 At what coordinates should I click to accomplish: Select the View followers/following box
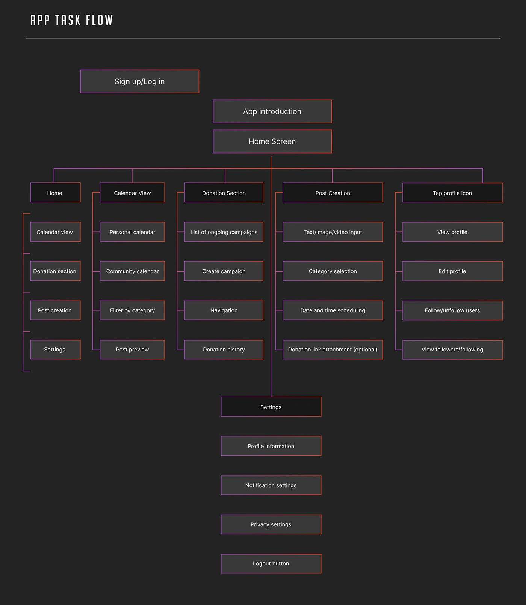tap(453, 350)
